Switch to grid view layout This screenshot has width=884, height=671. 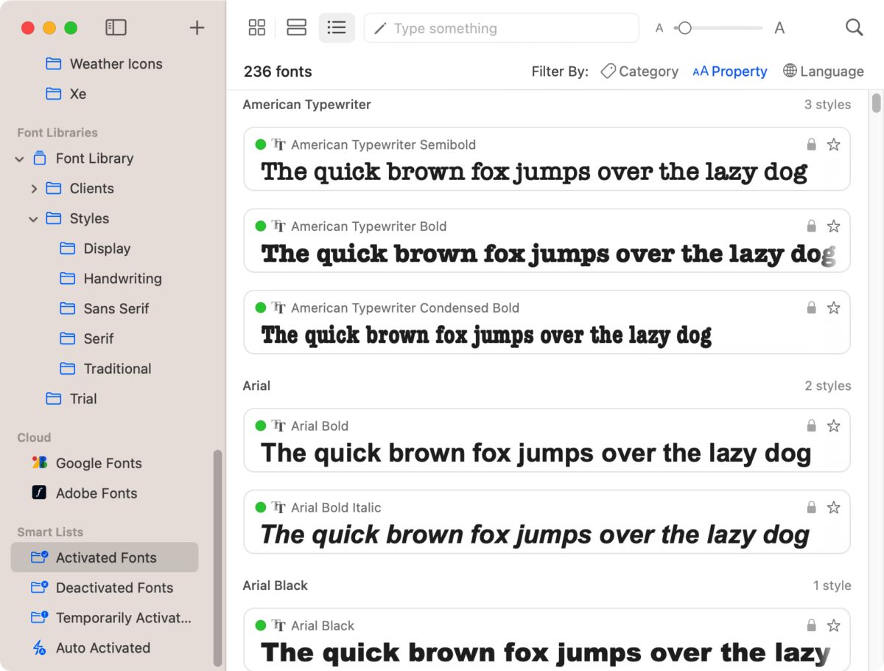coord(257,28)
